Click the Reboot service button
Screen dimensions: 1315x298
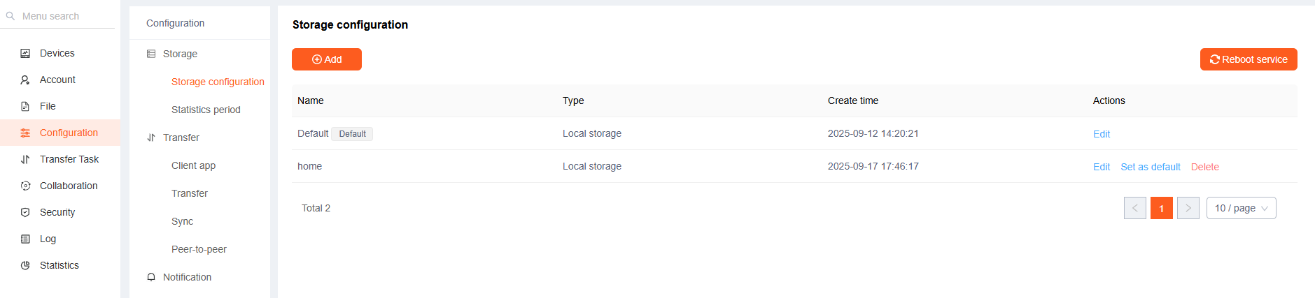click(x=1248, y=59)
